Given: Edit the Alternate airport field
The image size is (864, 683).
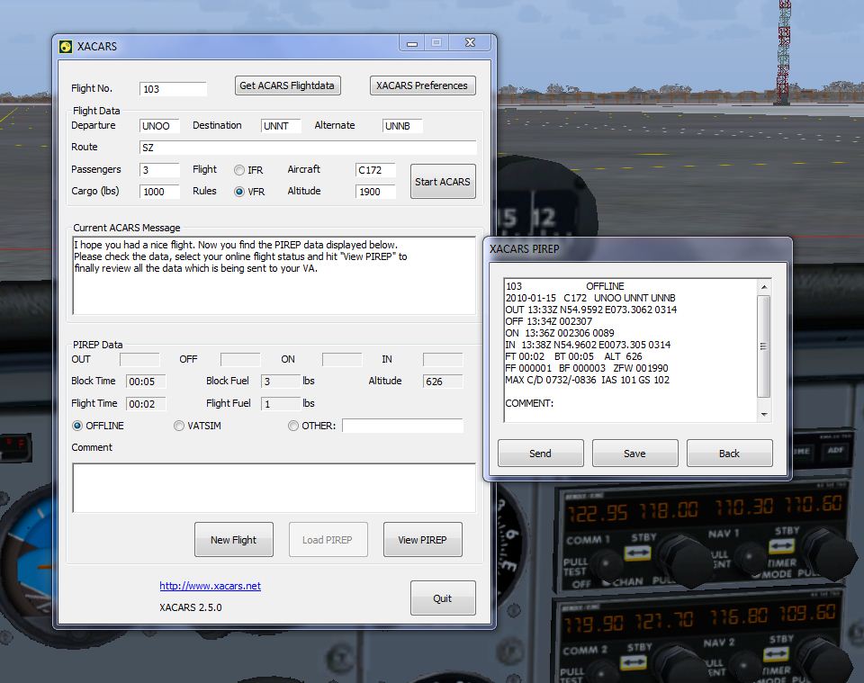Looking at the screenshot, I should pyautogui.click(x=403, y=126).
